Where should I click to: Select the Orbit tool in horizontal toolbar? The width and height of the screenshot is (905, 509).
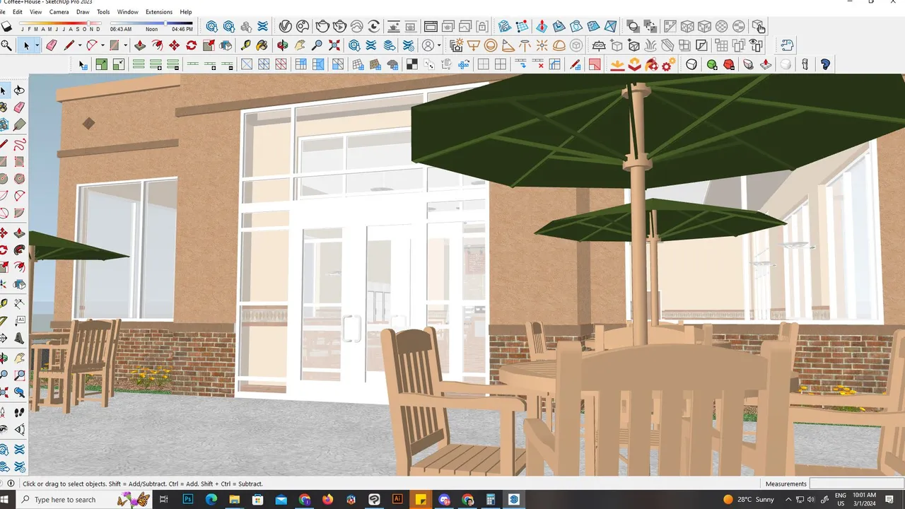[x=283, y=45]
